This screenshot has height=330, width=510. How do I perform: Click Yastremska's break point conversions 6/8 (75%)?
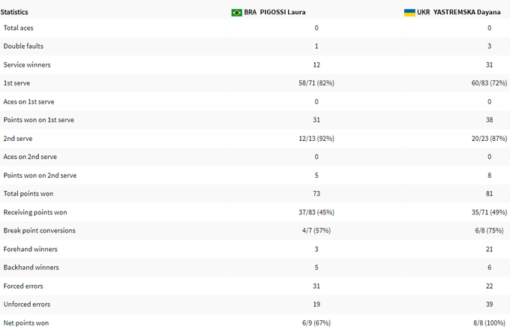(489, 230)
